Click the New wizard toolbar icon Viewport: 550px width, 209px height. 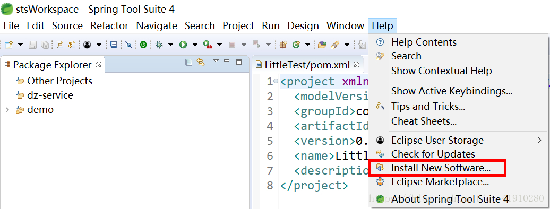click(9, 45)
